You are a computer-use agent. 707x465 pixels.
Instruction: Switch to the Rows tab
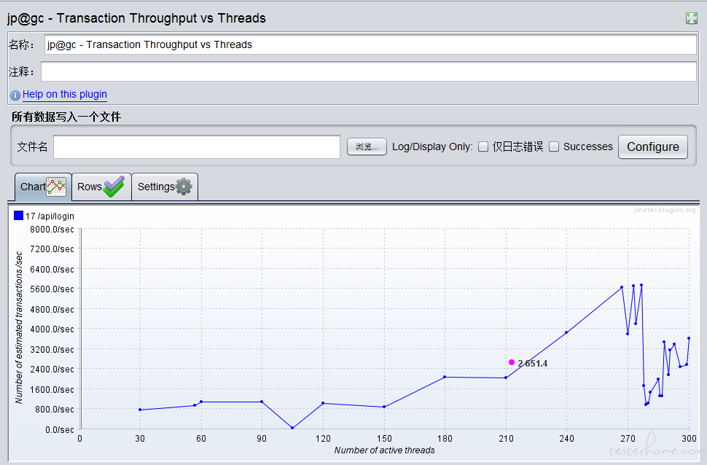click(101, 187)
